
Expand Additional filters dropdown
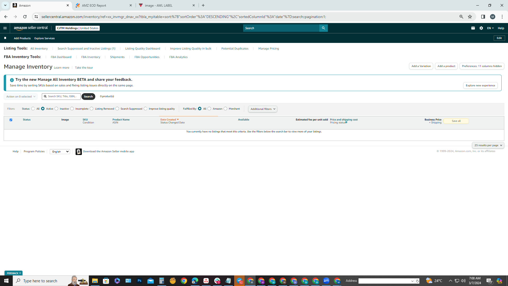click(x=262, y=109)
